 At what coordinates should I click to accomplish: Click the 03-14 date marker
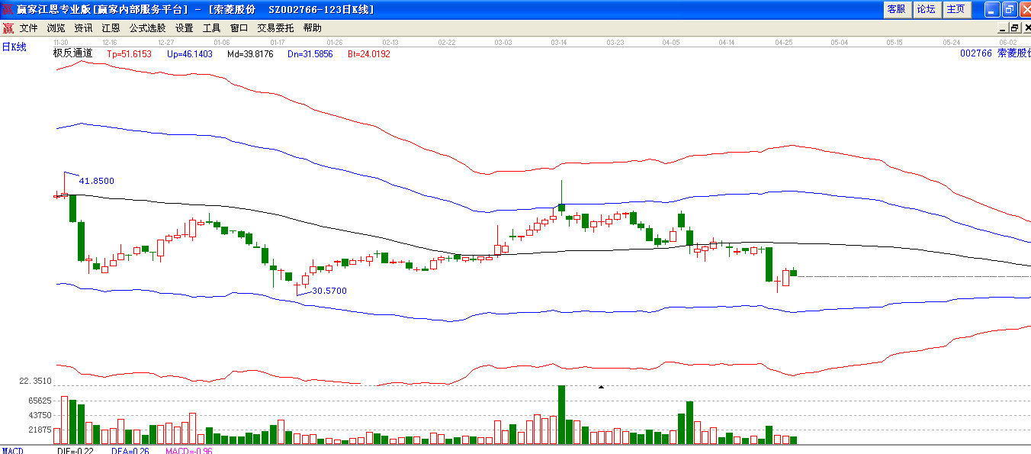click(559, 42)
